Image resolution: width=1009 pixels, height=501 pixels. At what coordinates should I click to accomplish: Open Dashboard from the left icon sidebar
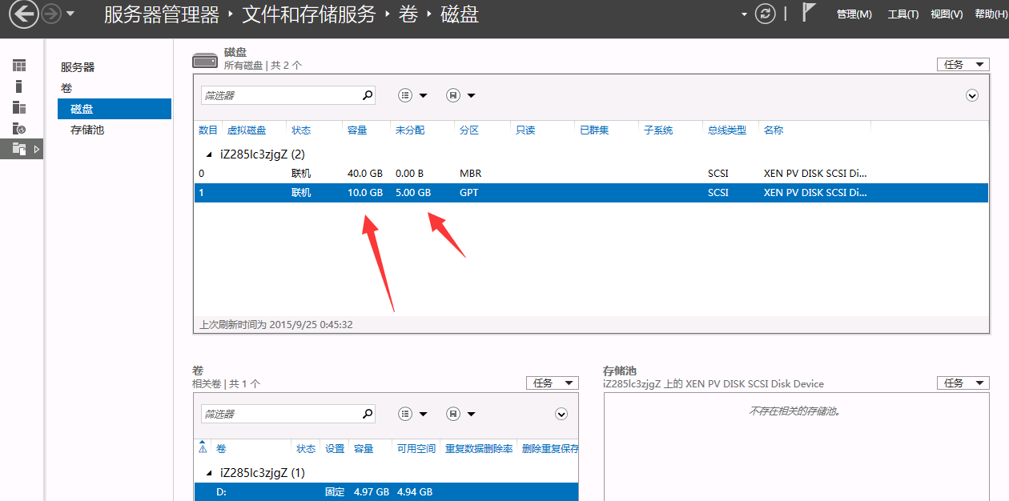[x=19, y=66]
